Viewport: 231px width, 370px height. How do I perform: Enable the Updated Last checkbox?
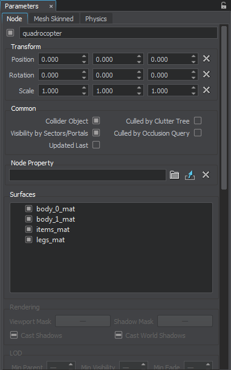tap(96, 145)
